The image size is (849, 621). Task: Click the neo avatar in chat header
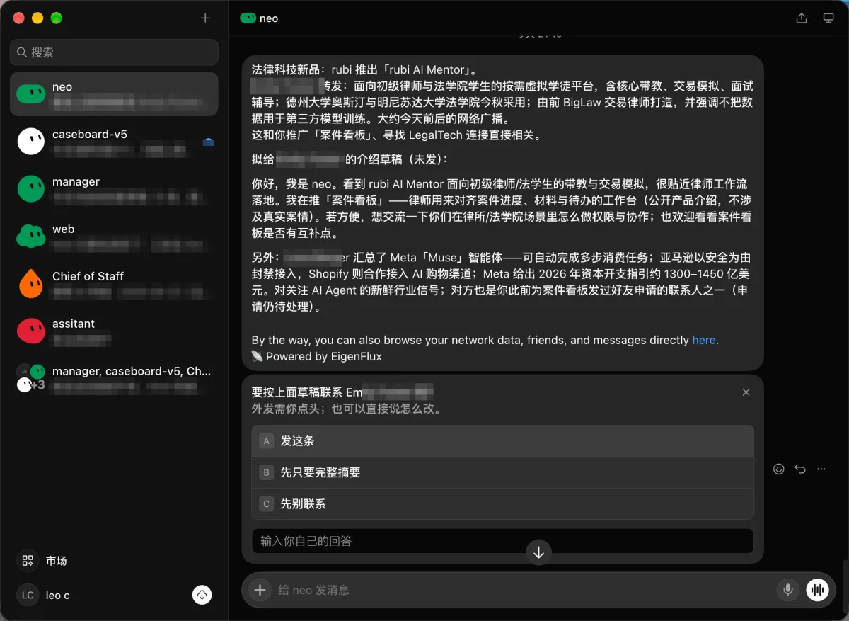[248, 18]
